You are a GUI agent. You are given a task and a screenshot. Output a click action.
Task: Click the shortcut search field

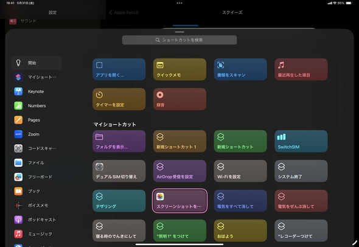coord(179,40)
